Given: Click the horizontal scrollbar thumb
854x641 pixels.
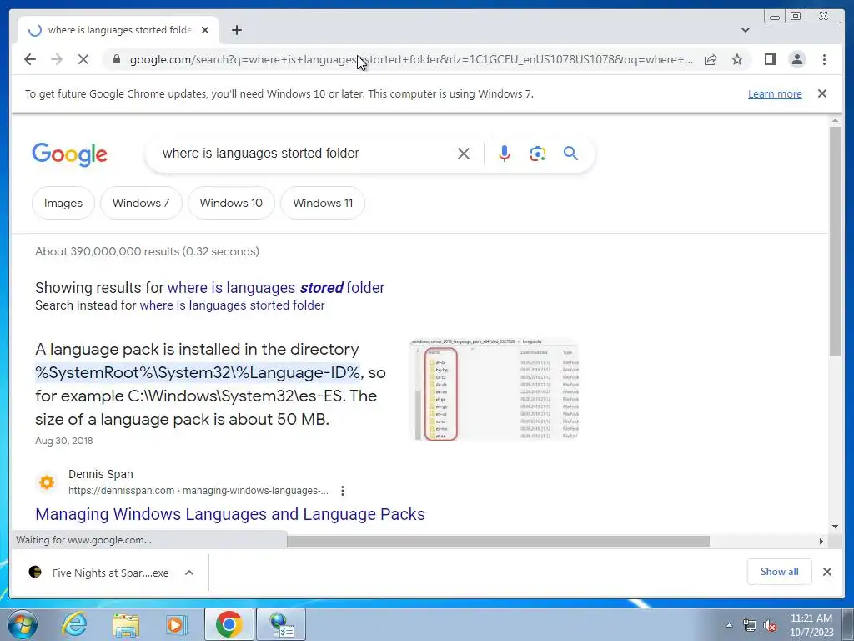Looking at the screenshot, I should pyautogui.click(x=498, y=541).
